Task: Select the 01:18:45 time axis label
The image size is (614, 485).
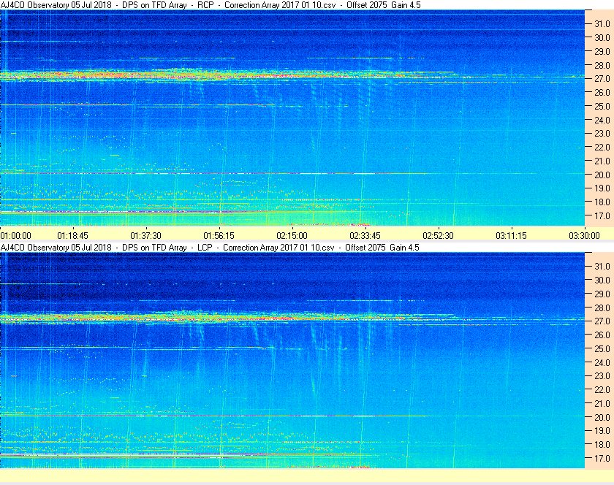Action: [x=73, y=236]
